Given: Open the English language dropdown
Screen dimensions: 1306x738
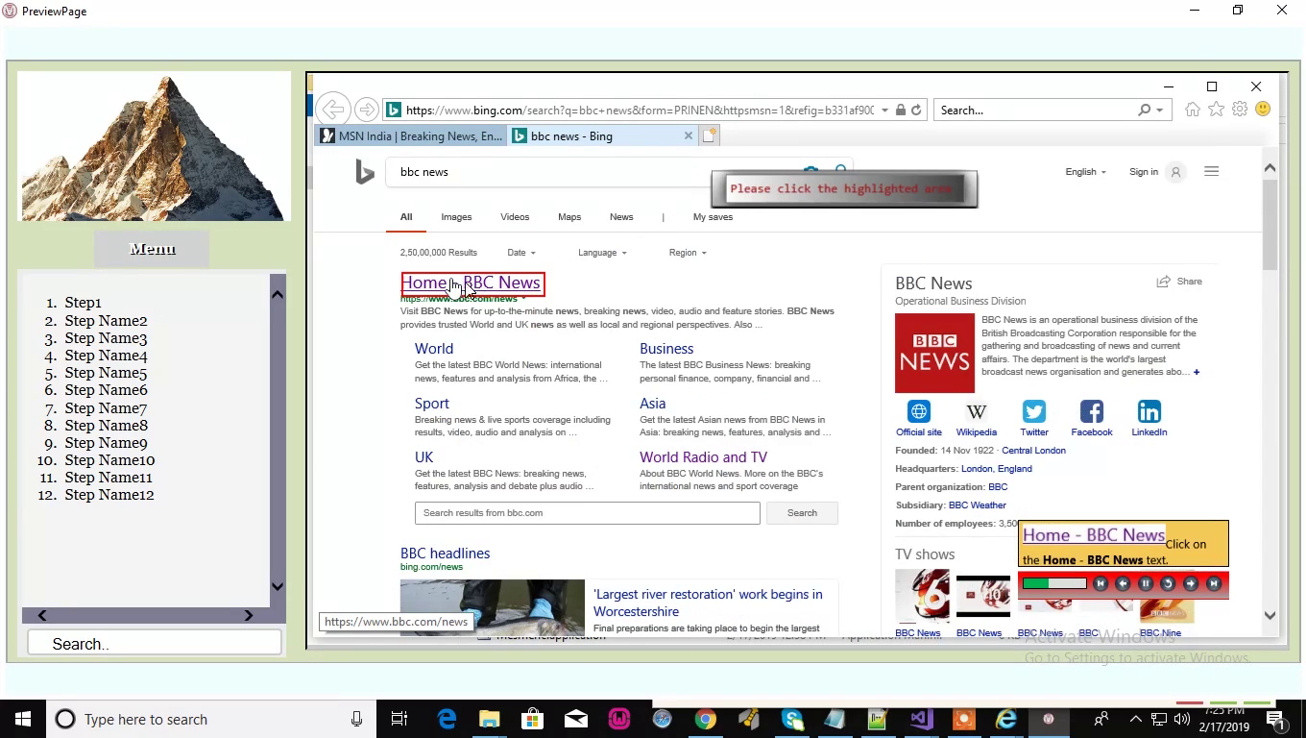Looking at the screenshot, I should pyautogui.click(x=1085, y=172).
